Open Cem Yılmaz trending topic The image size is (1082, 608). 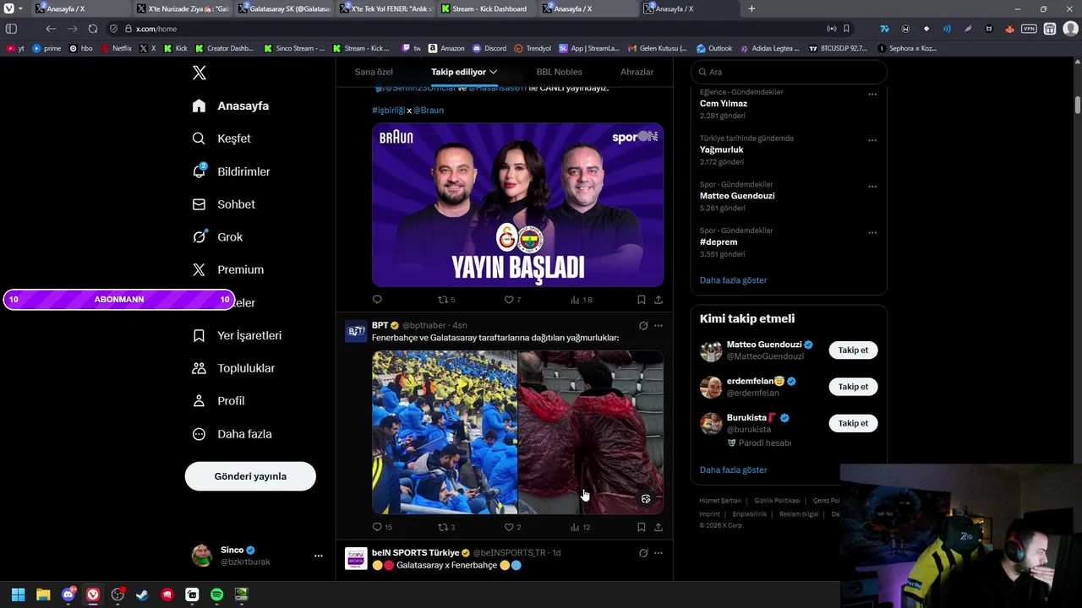pyautogui.click(x=724, y=104)
